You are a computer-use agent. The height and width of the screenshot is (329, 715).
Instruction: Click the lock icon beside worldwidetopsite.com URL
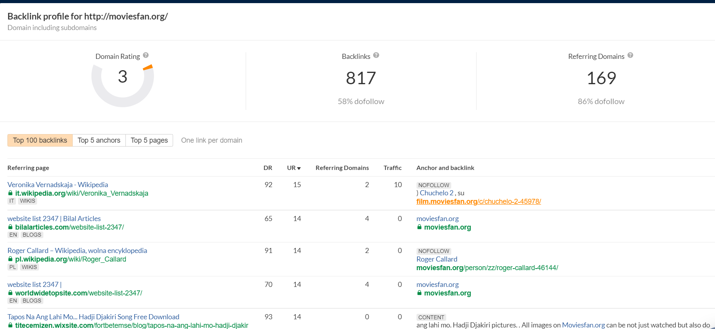(11, 293)
